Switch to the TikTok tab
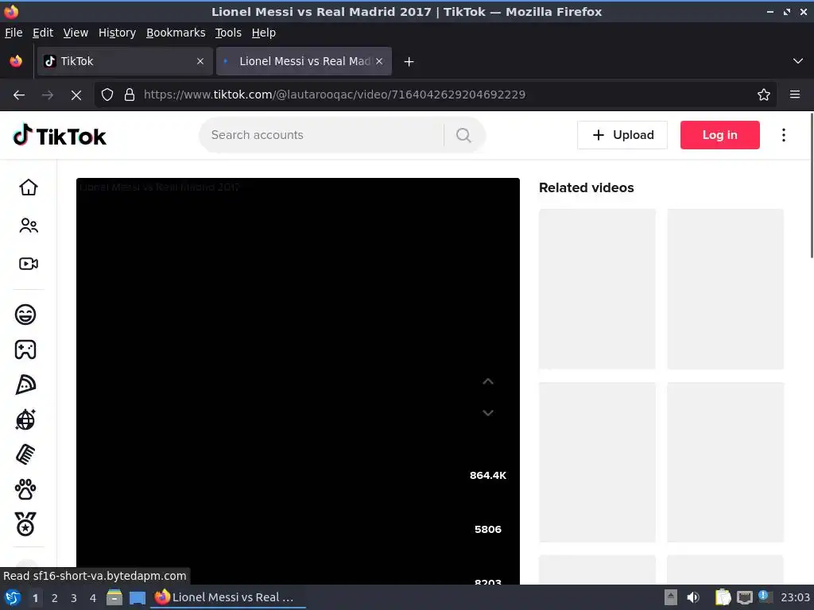 click(x=125, y=61)
